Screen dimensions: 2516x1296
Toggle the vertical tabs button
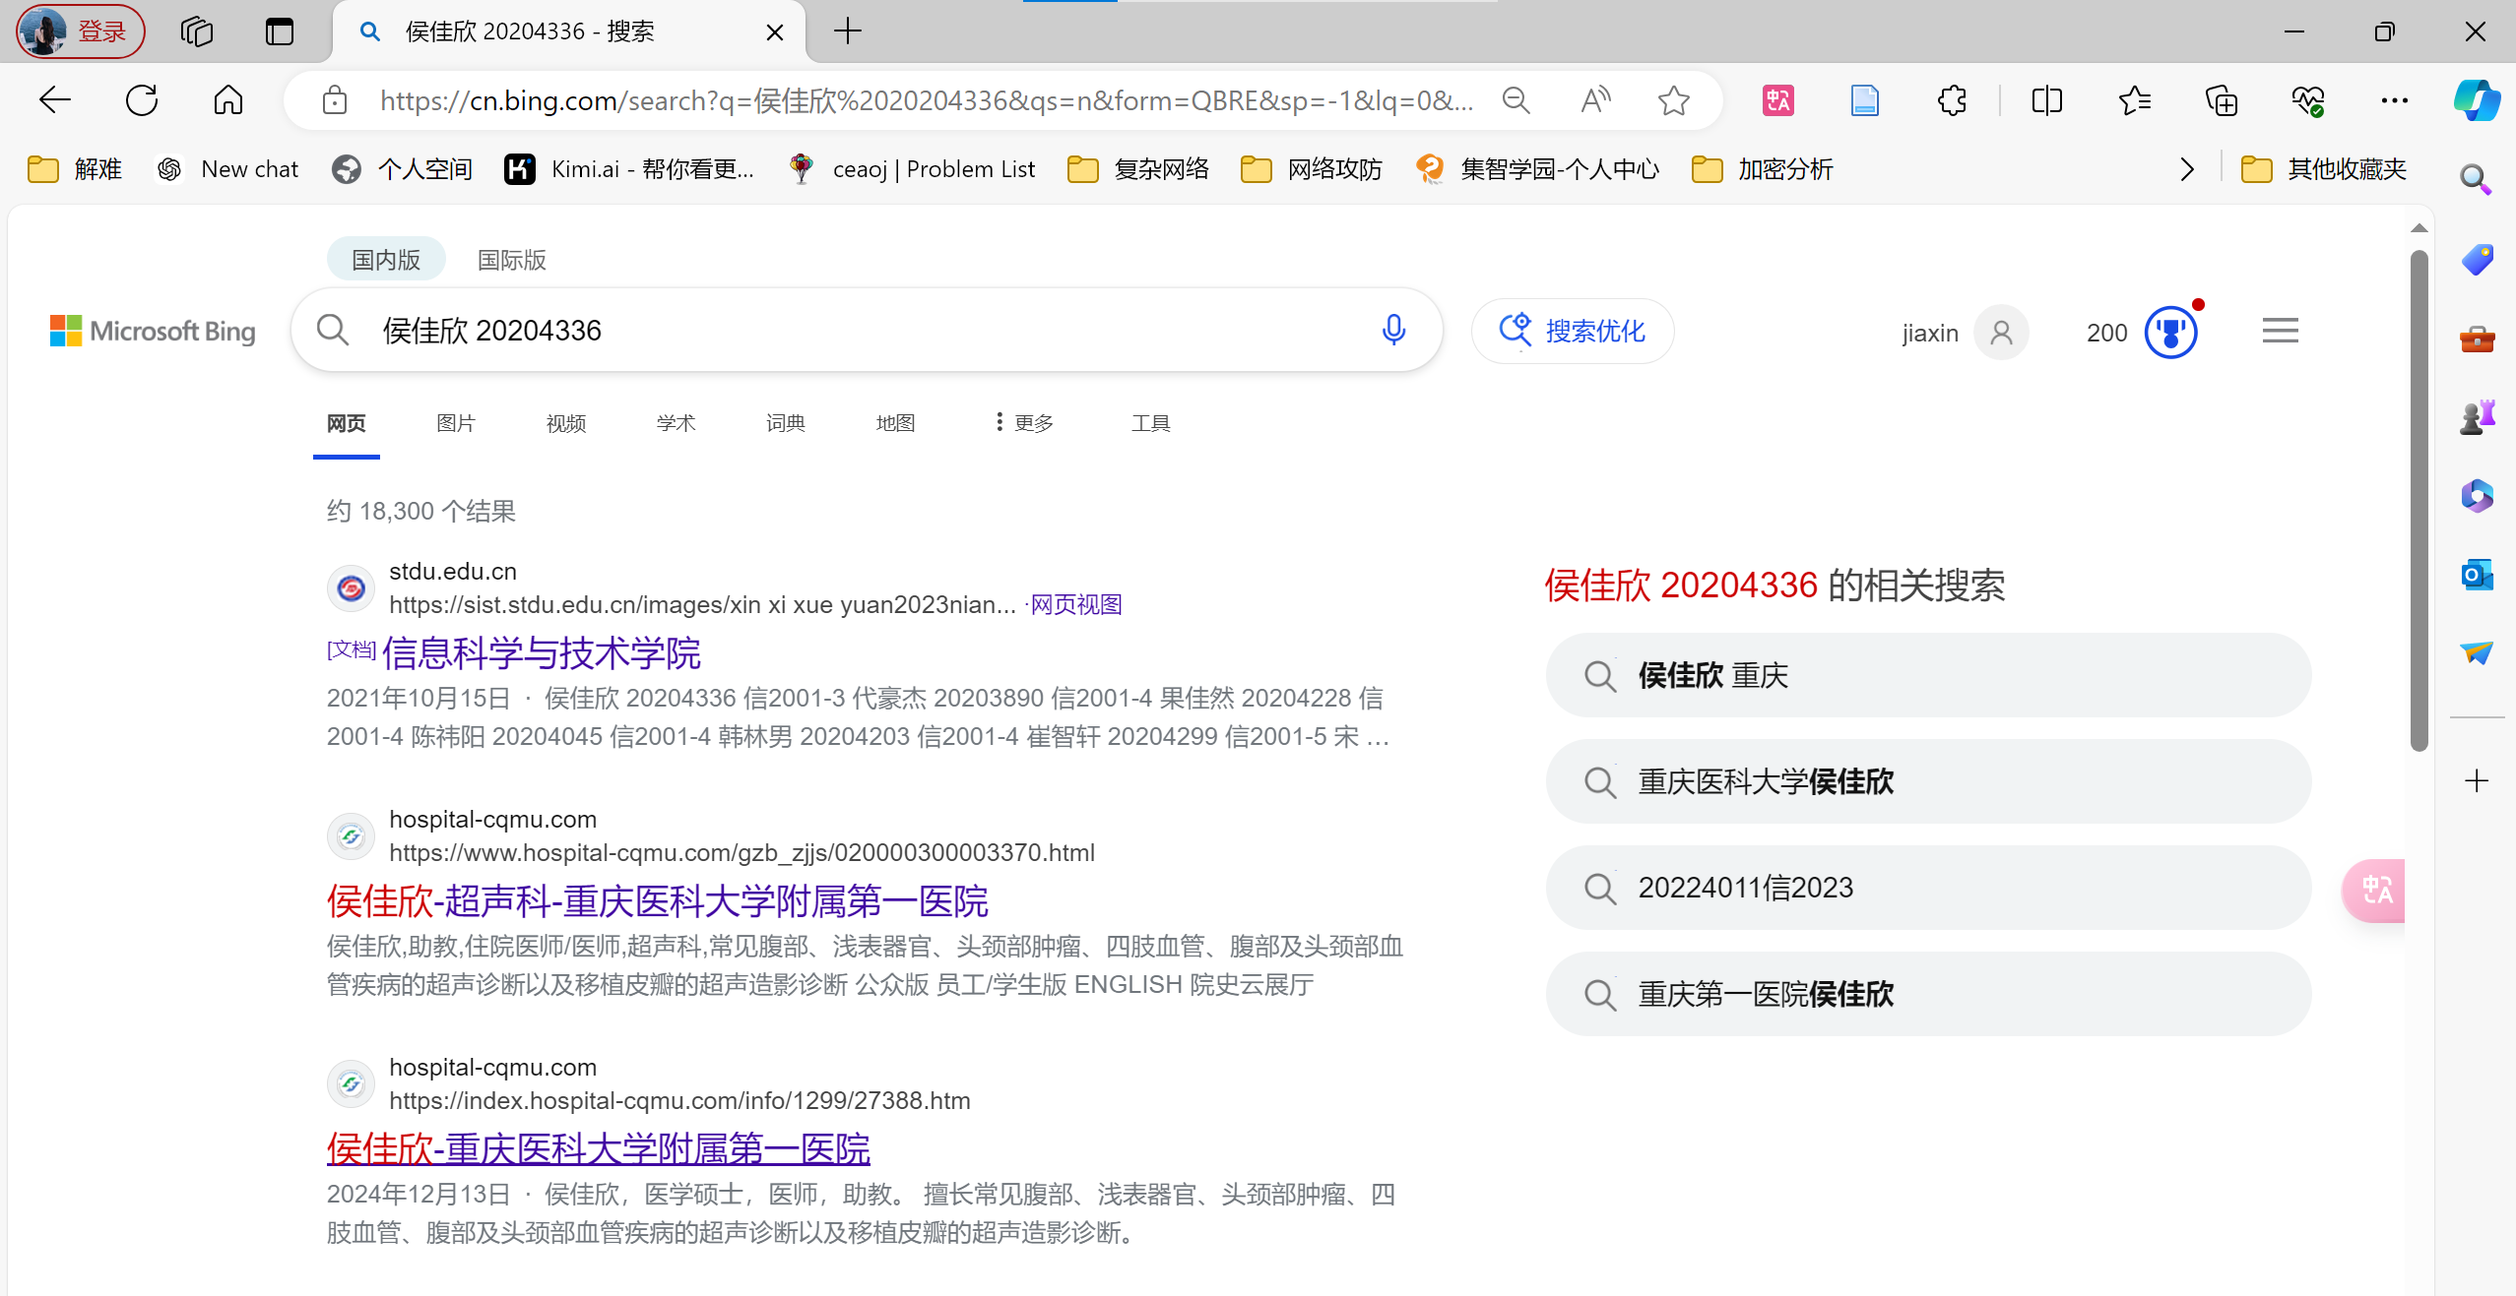[280, 31]
